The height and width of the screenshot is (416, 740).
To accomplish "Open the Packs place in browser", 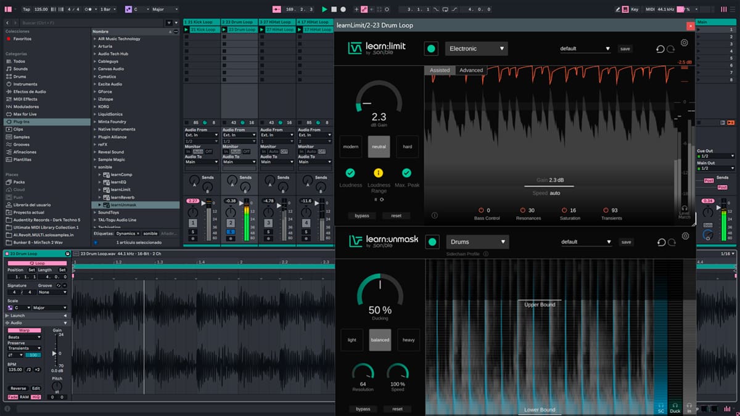I will click(x=19, y=182).
